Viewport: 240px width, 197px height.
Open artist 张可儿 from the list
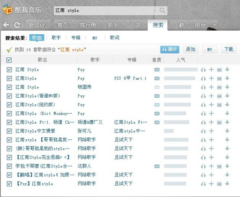pos(84,131)
